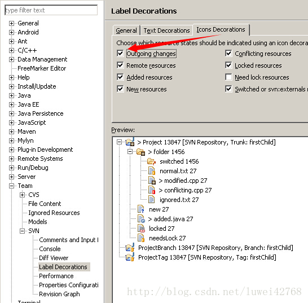Expand the Run/Debug preferences node
Viewport: 308px width, 303px height.
click(11, 168)
